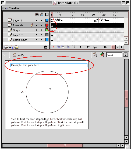
Task: Click the blue outline swatch of Layer 1
Action: click(47, 20)
